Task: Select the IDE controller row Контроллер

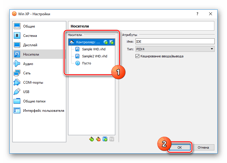Action: tap(92, 42)
